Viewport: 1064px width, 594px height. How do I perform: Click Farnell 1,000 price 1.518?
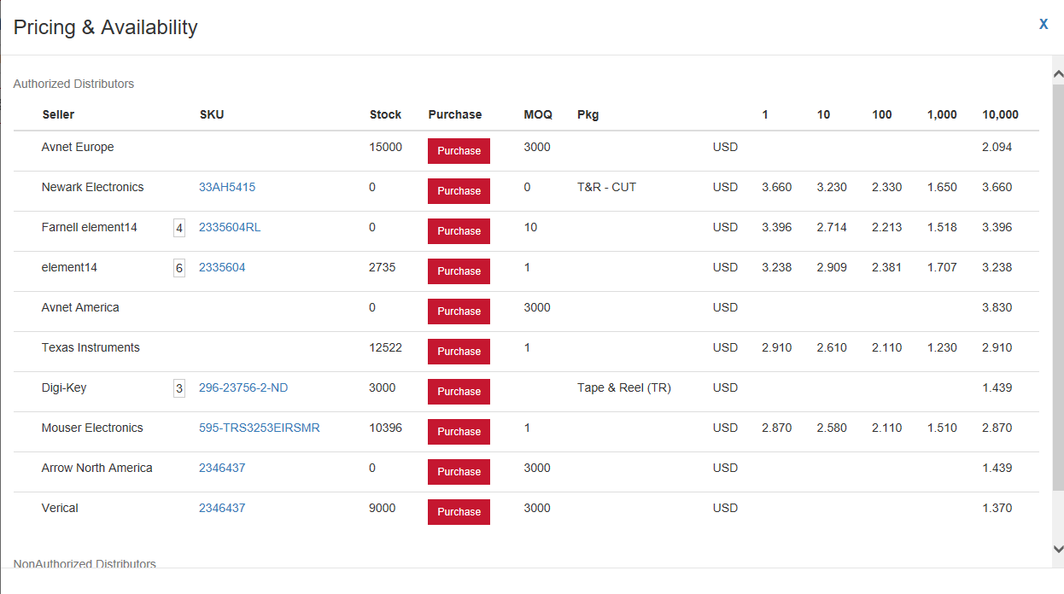point(942,227)
